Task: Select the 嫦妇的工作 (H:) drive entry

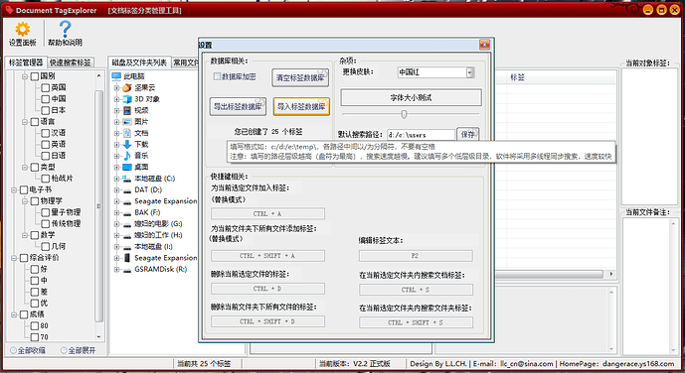Action: [x=158, y=235]
